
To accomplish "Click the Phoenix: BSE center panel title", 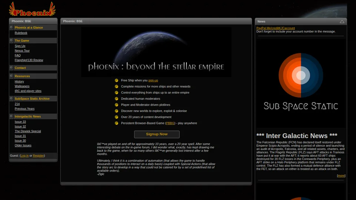I will tap(73, 21).
